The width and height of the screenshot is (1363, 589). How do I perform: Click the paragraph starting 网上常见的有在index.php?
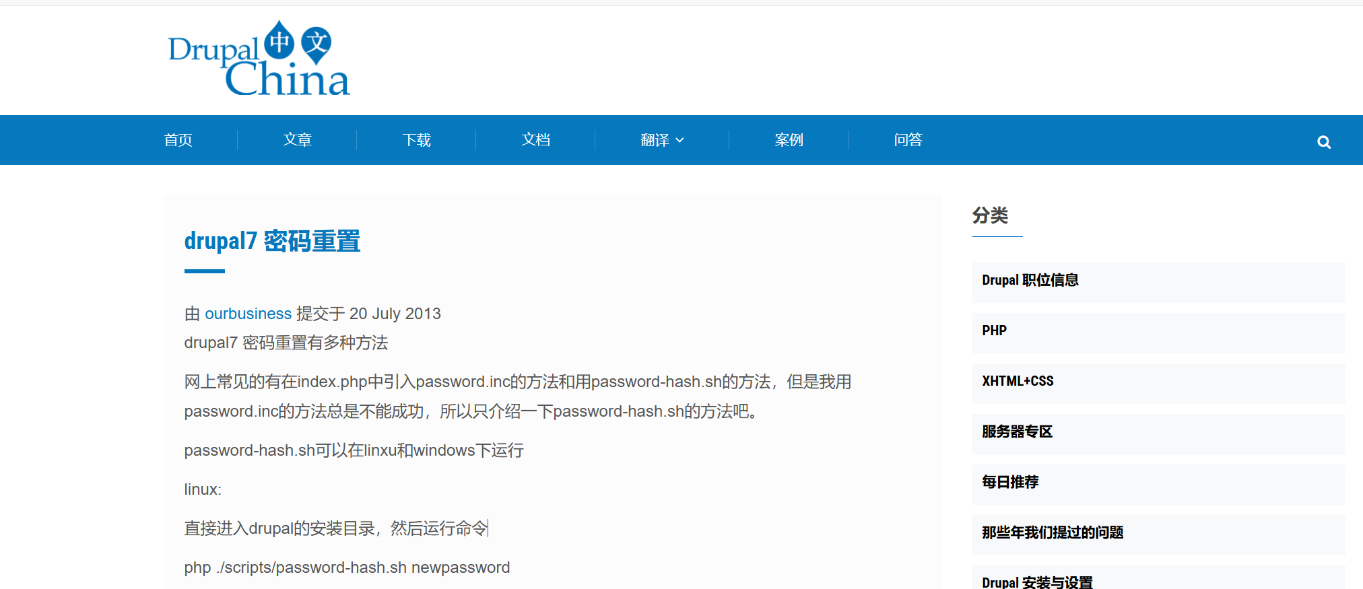coord(518,396)
